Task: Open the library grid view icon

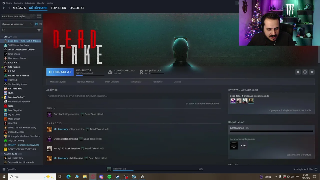Action: 39,16
